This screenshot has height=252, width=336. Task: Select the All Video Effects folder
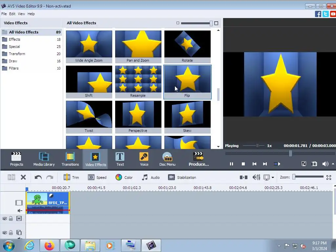31,32
